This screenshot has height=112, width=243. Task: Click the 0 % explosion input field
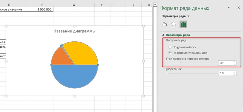225,73
